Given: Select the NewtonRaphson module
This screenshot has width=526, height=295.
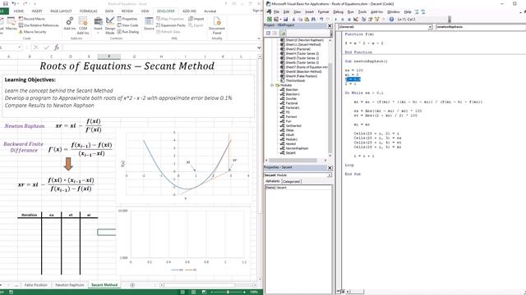Looking at the screenshot, I should [294, 148].
